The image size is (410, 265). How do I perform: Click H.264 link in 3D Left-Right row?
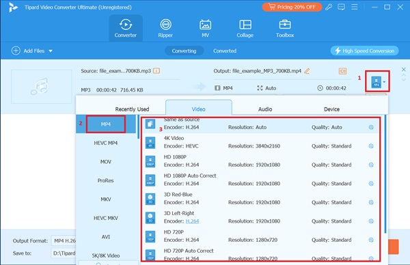(192, 221)
